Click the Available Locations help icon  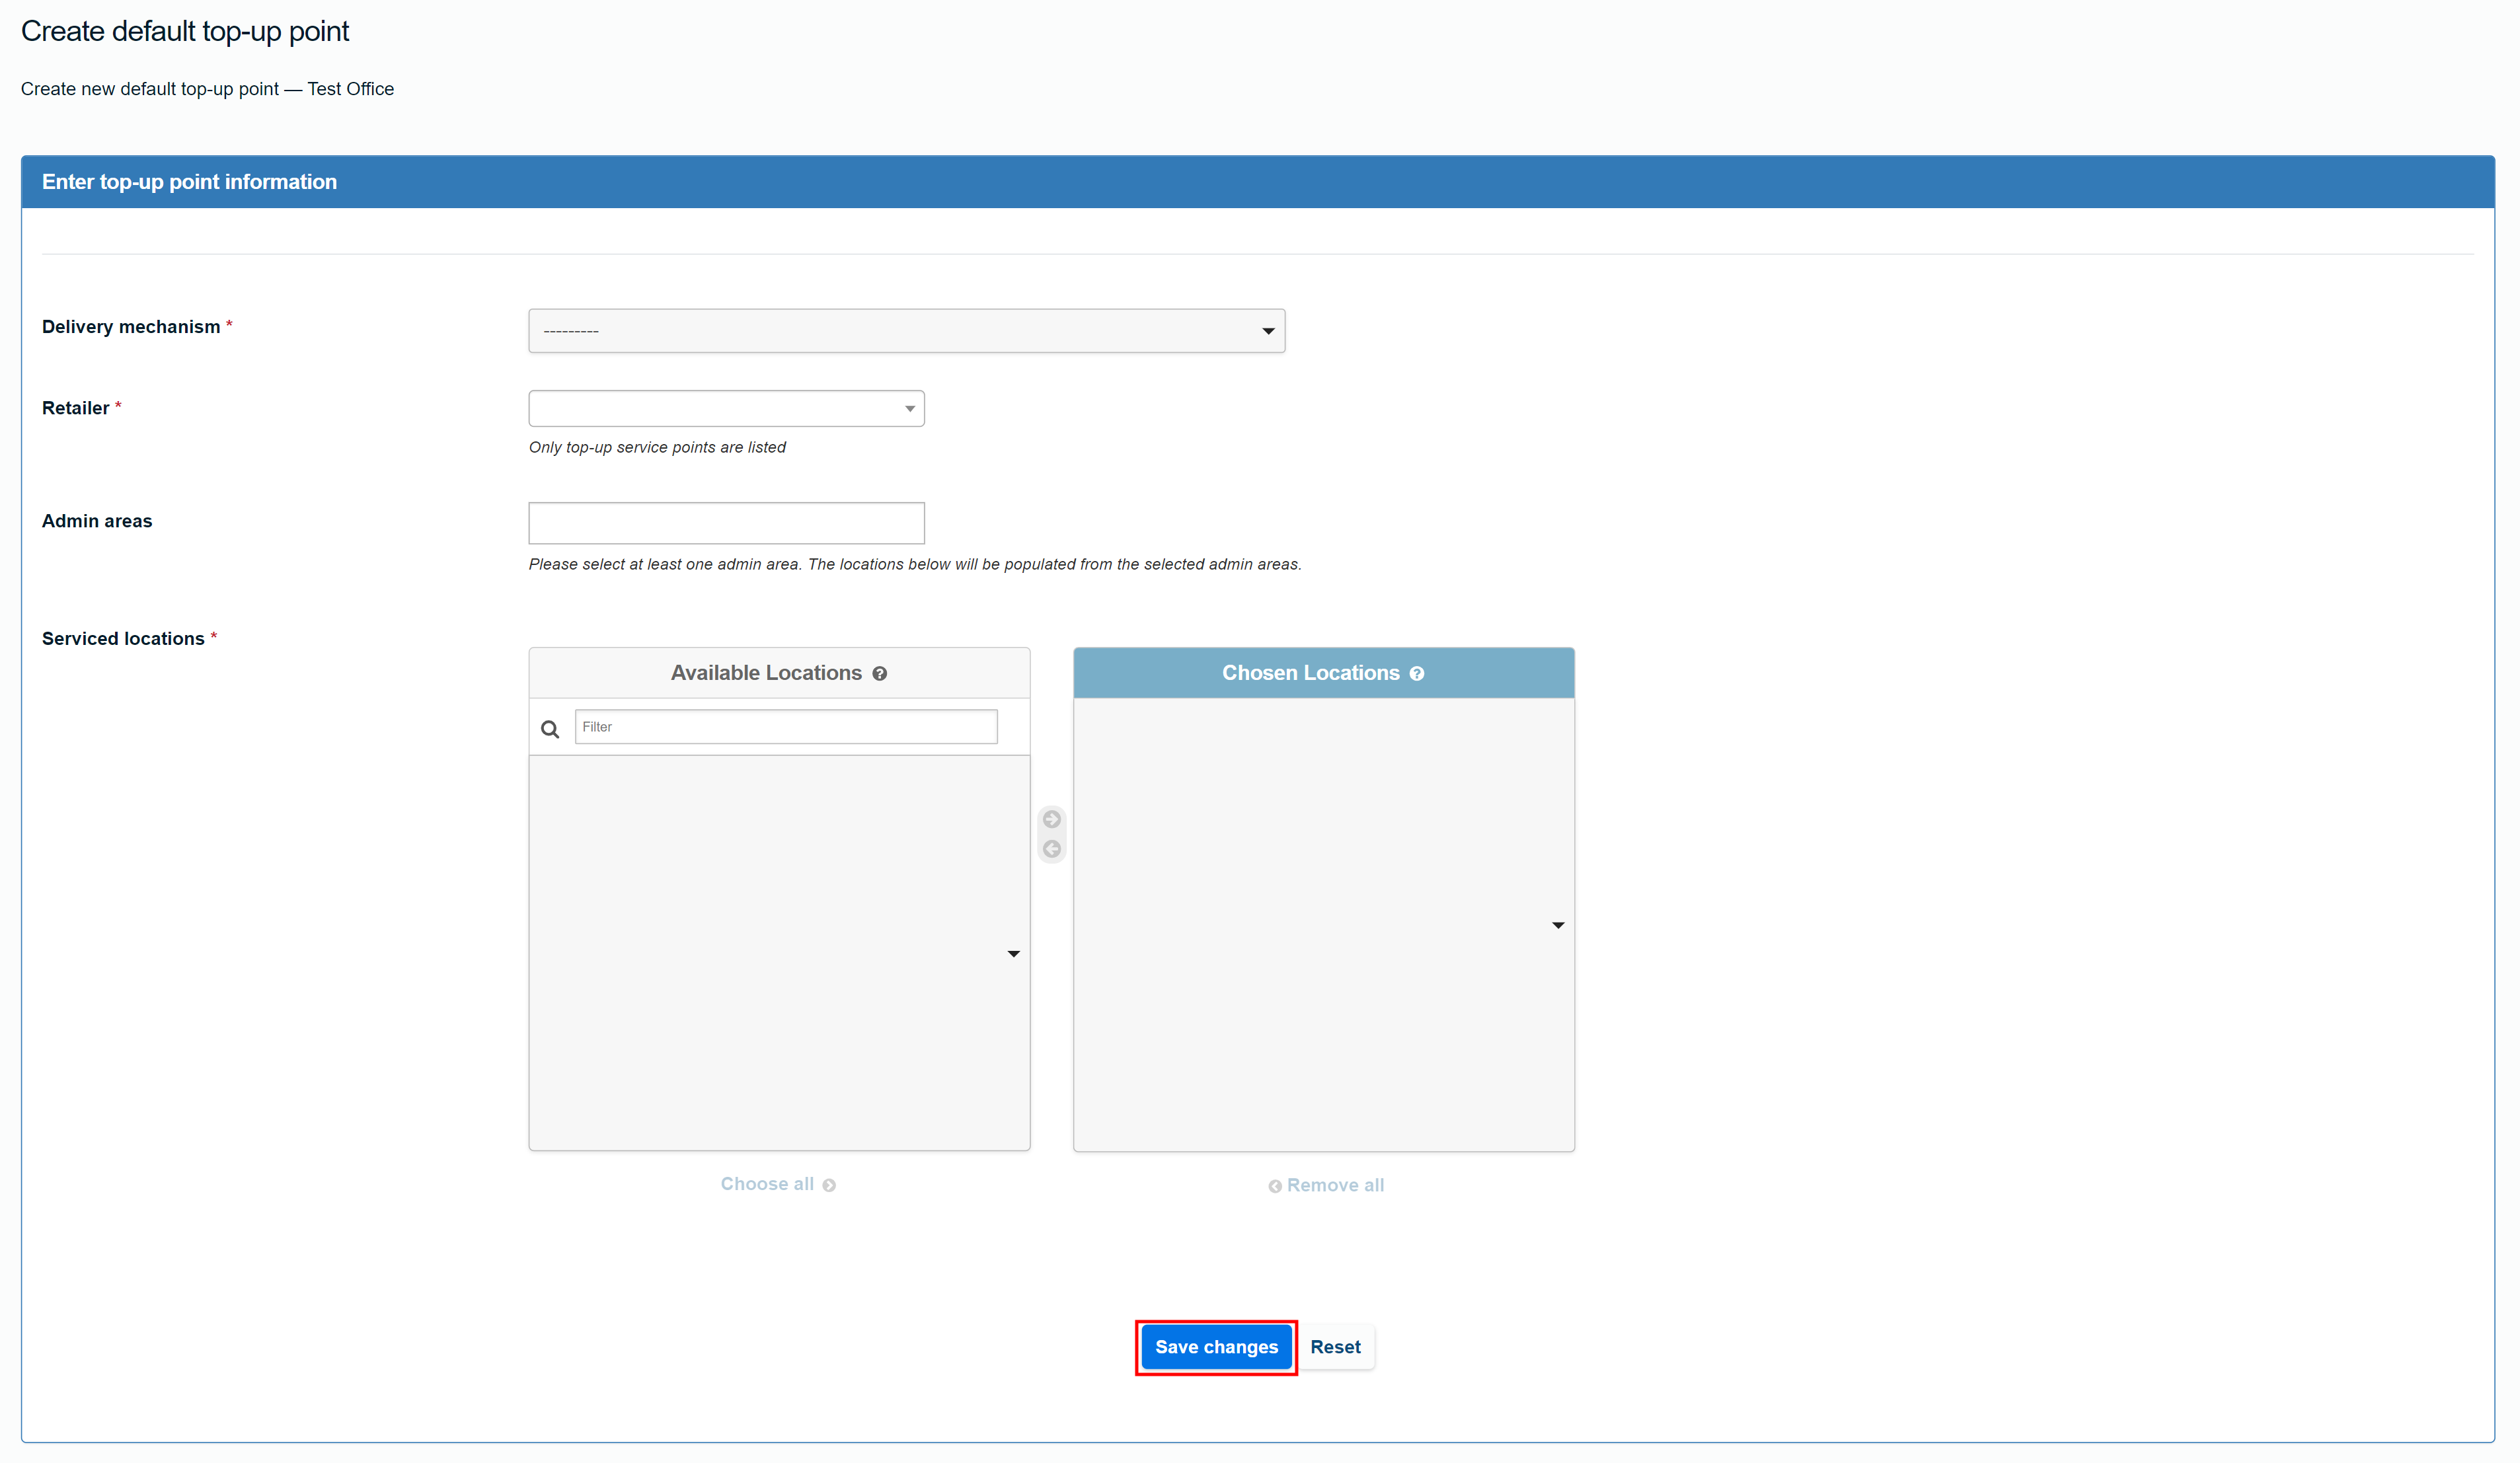[880, 674]
